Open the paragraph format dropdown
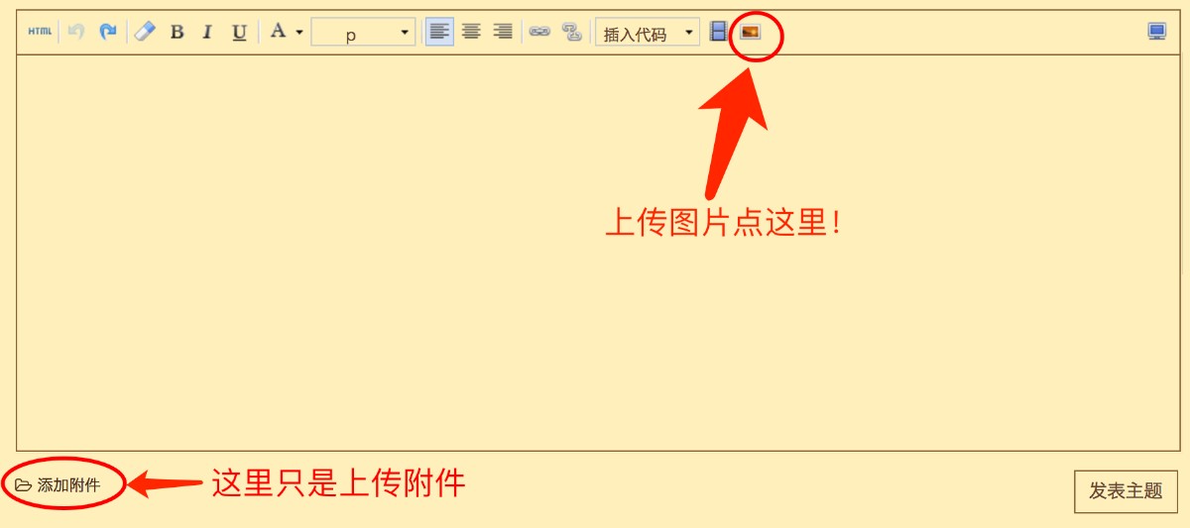1190x528 pixels. (x=363, y=33)
